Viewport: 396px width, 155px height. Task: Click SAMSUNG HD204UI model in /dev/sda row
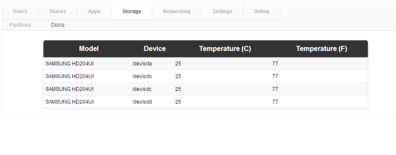[x=69, y=64]
